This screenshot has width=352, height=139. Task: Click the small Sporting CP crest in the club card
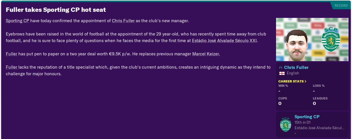coord(285,124)
